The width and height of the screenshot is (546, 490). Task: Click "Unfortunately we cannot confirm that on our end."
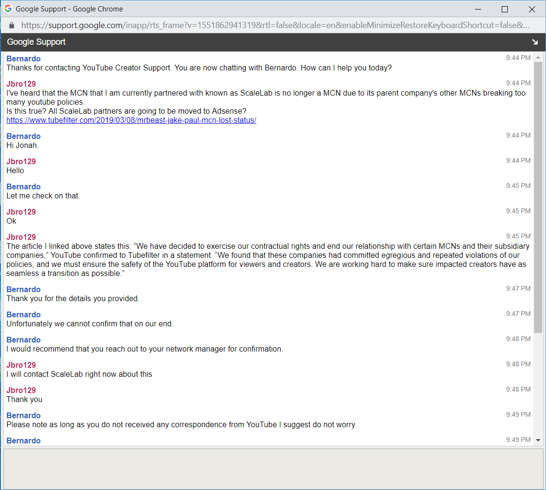point(90,324)
